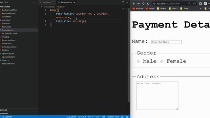
Task: Open background.html in the explorer
Action: (10, 10)
